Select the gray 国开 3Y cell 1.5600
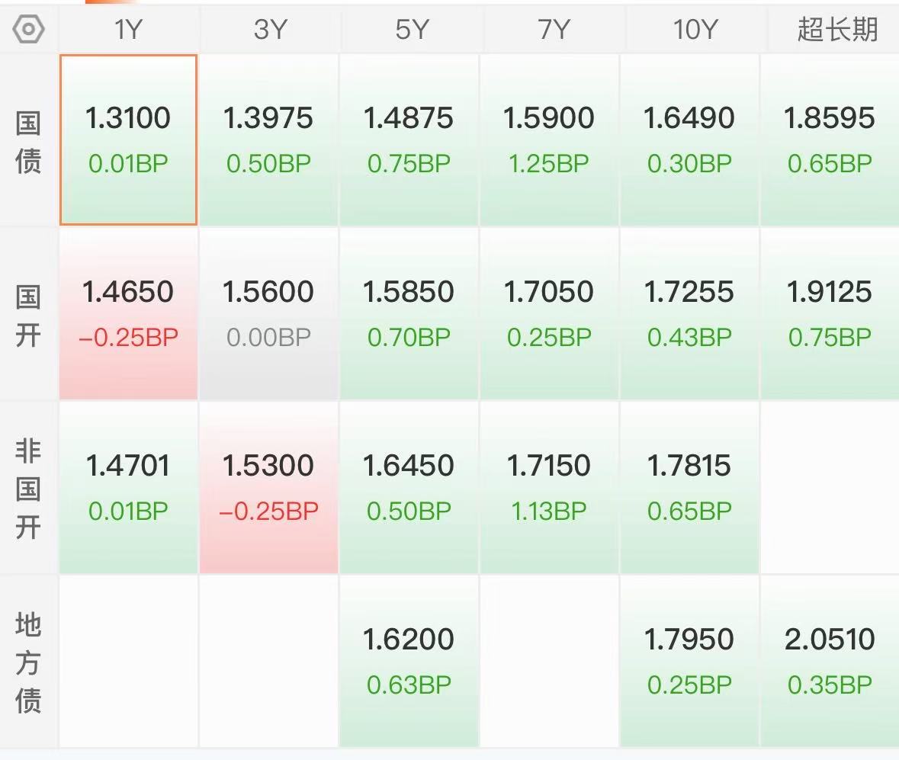This screenshot has height=760, width=899. (x=268, y=314)
